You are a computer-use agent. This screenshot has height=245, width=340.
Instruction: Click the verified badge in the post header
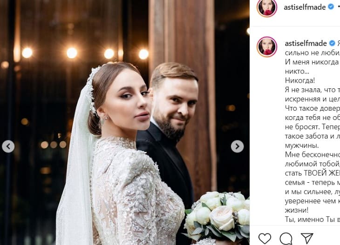331,7
